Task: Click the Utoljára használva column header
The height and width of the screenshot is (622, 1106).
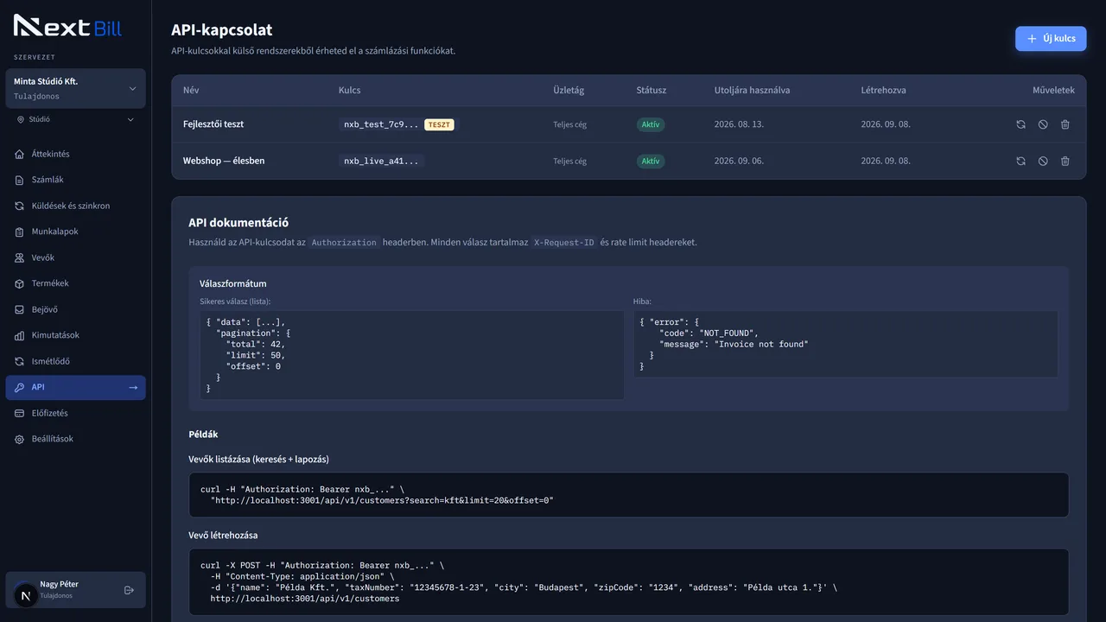Action: click(752, 90)
